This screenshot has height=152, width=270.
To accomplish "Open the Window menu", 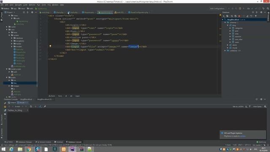I will coord(55,5).
